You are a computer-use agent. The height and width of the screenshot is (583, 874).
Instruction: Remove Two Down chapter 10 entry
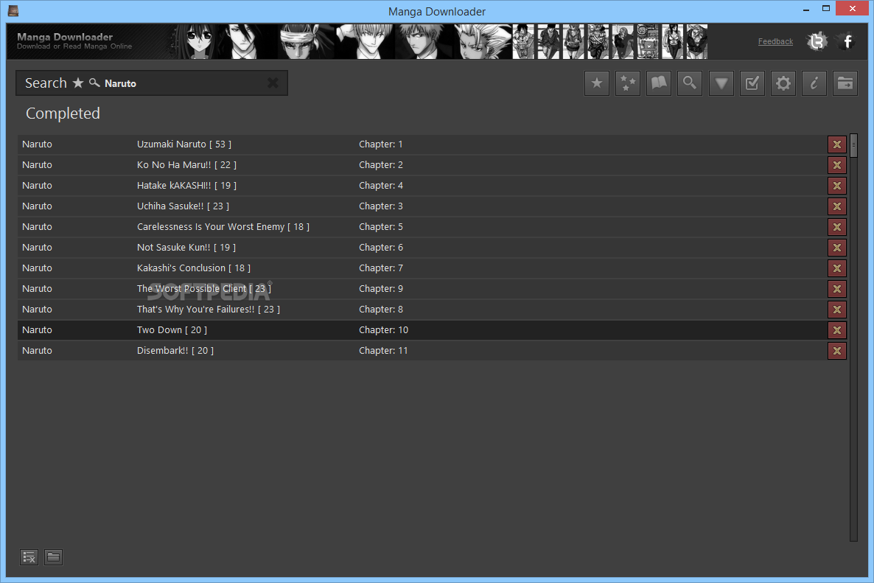coord(836,330)
